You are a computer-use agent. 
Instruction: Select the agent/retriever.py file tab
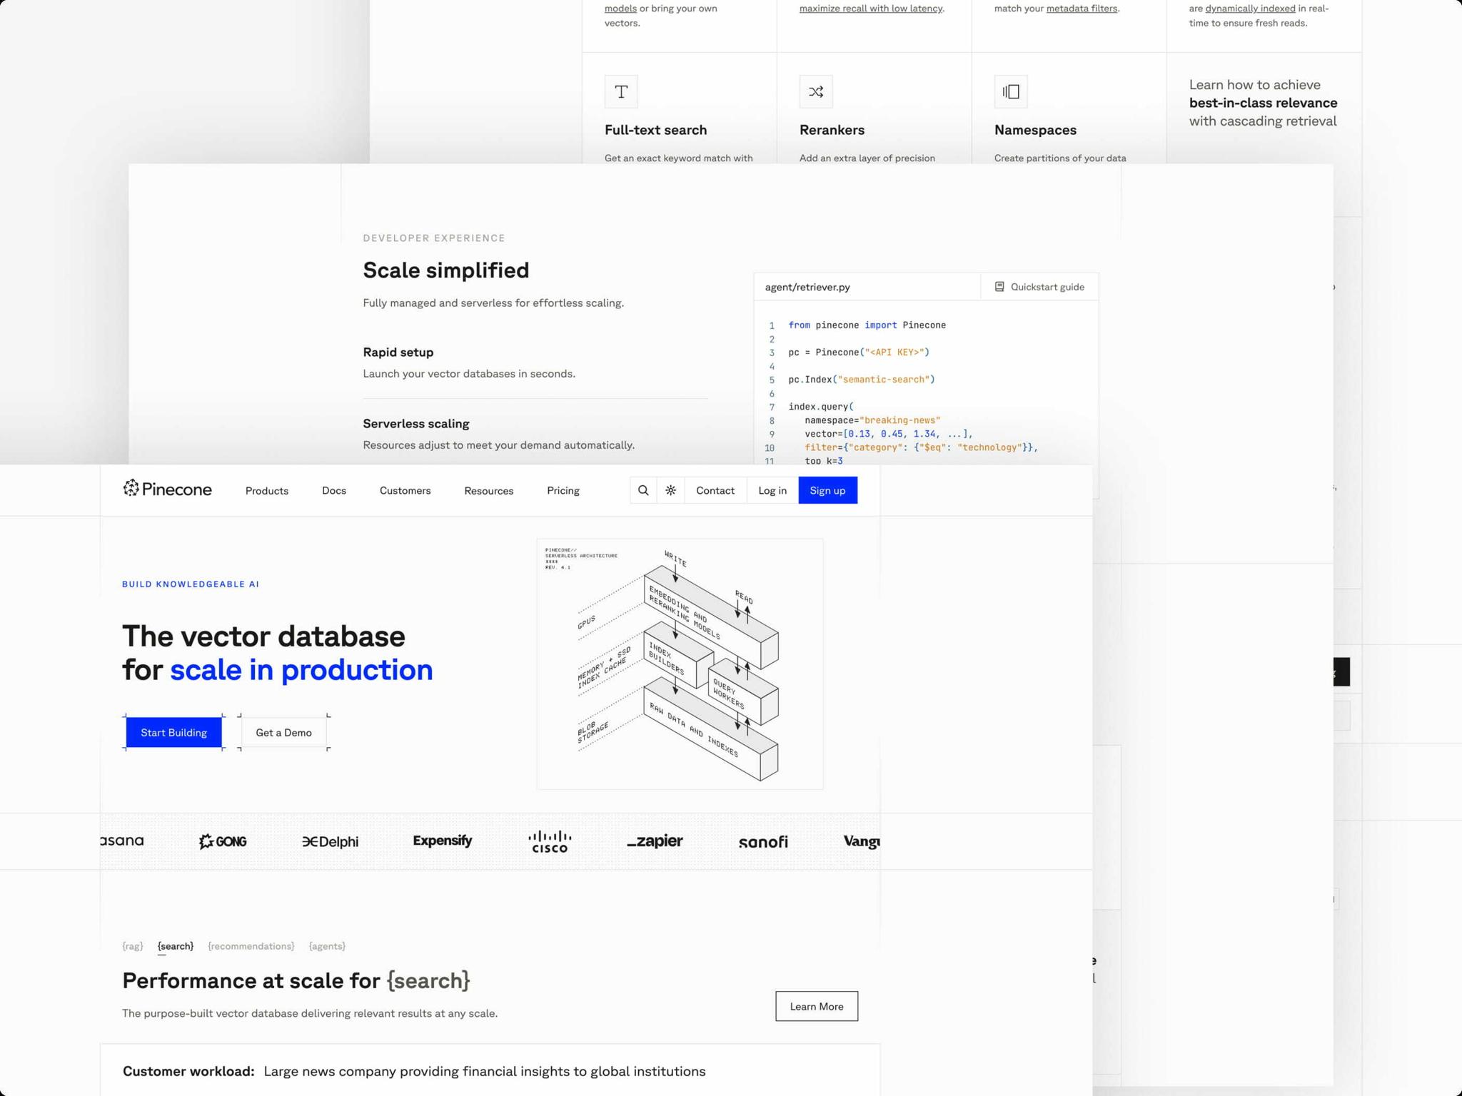807,287
